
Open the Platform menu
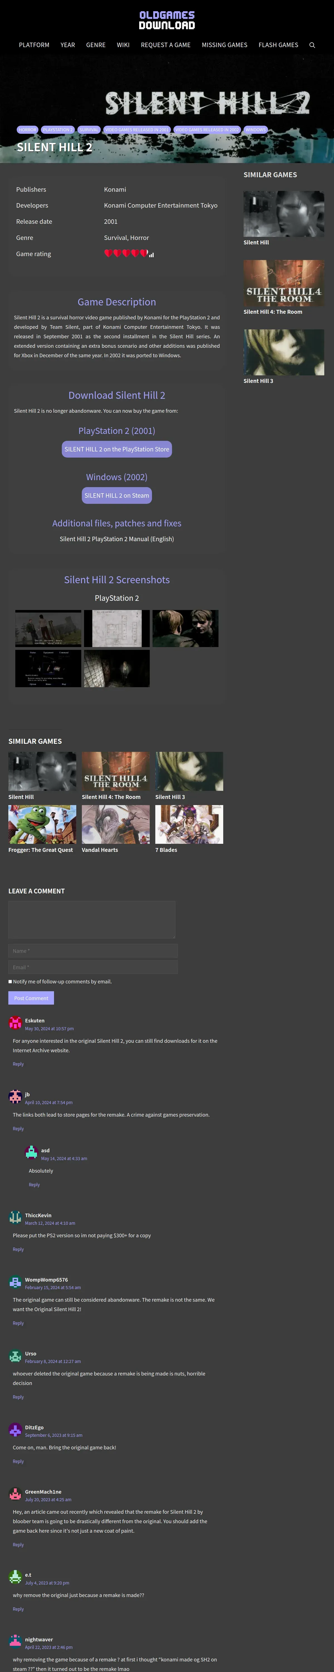[34, 45]
